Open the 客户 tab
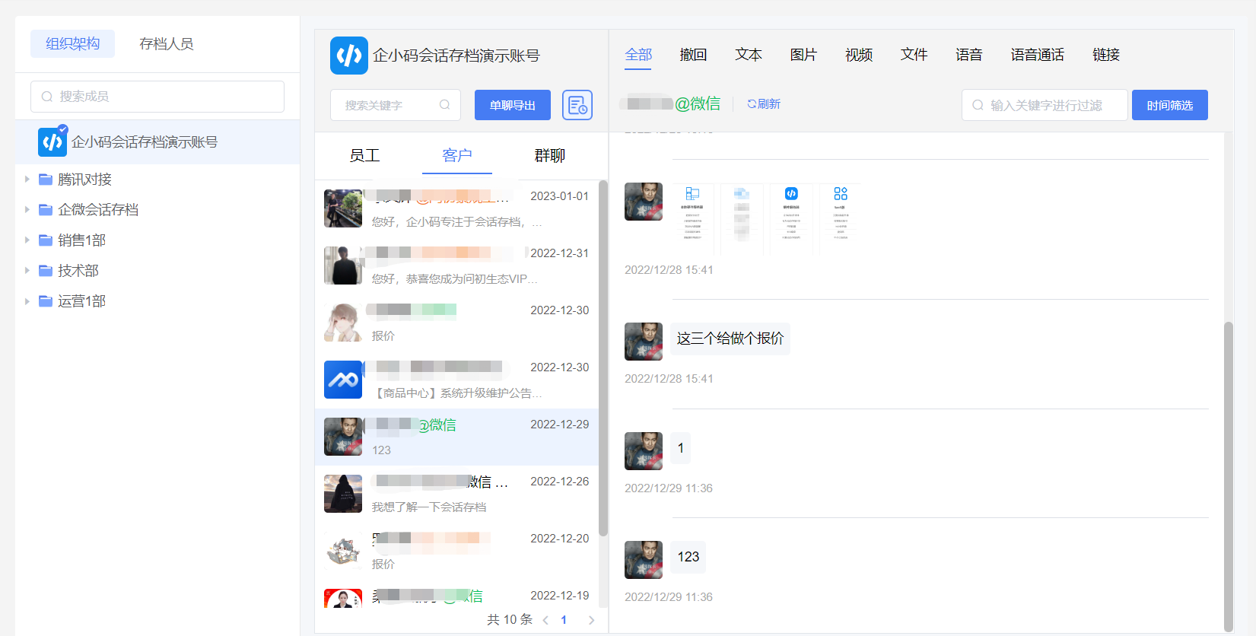The height and width of the screenshot is (636, 1256). point(457,155)
